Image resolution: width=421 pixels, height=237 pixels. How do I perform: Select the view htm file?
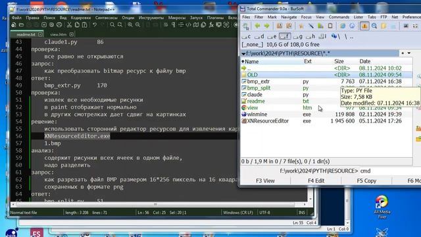pos(326,108)
